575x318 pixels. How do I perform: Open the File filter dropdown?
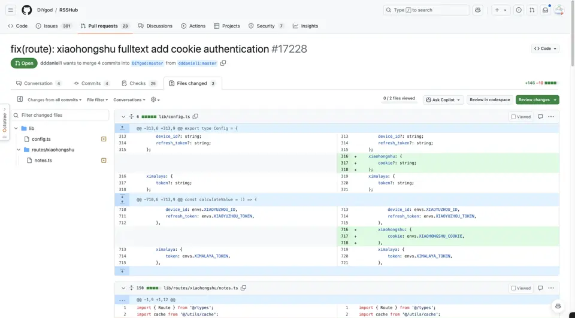point(97,100)
